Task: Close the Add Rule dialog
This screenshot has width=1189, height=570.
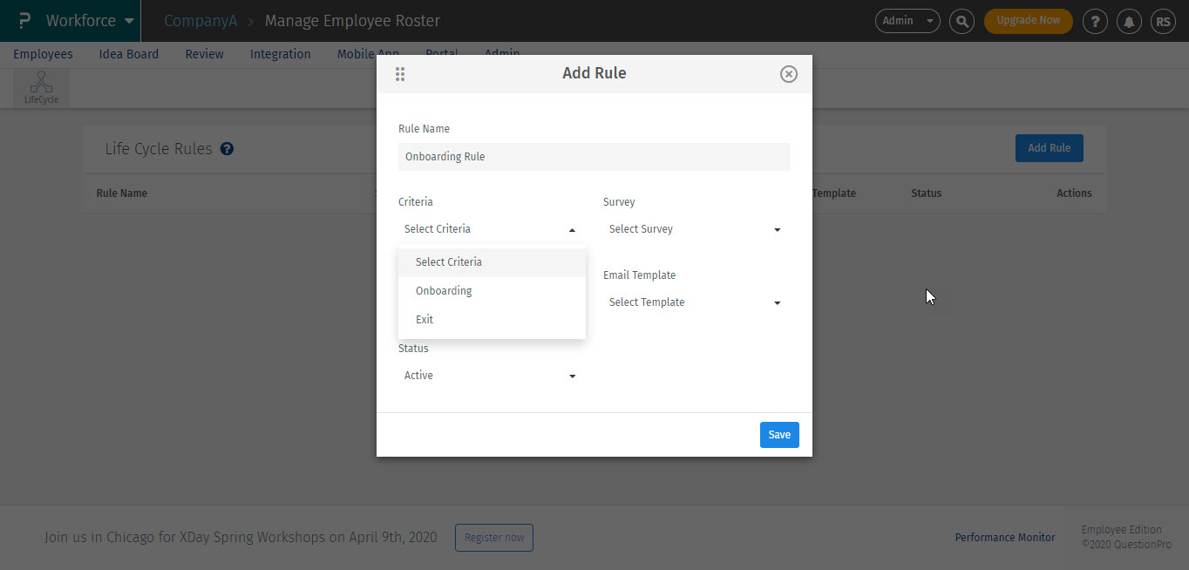Action: tap(788, 74)
